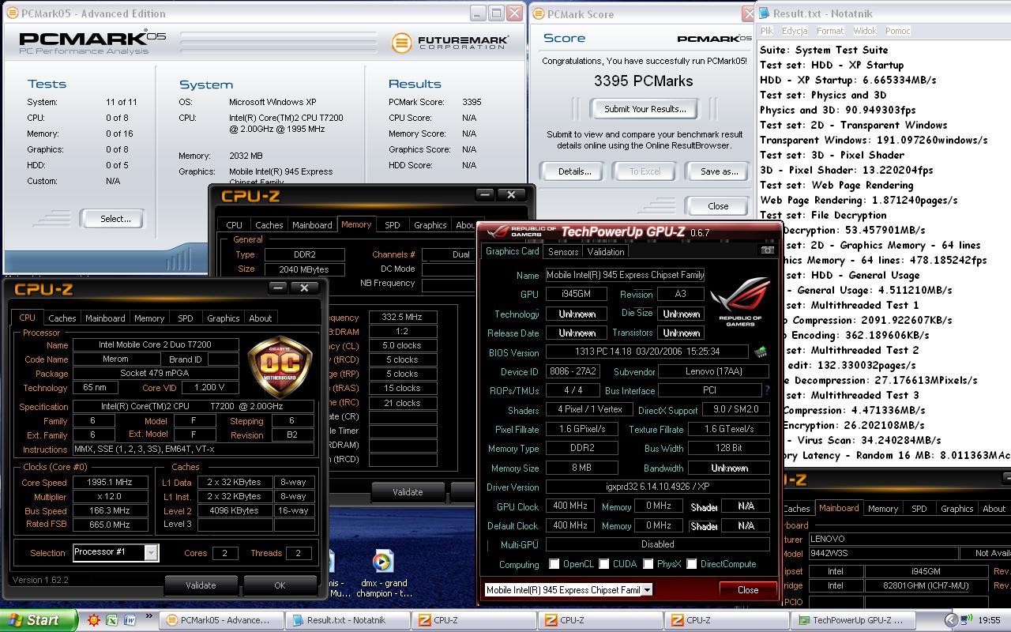
Task: Switch to the Sensors tab in GPU-Z
Action: coord(563,251)
